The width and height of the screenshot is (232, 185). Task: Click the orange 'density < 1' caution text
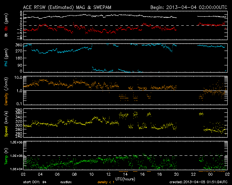coord(105,182)
